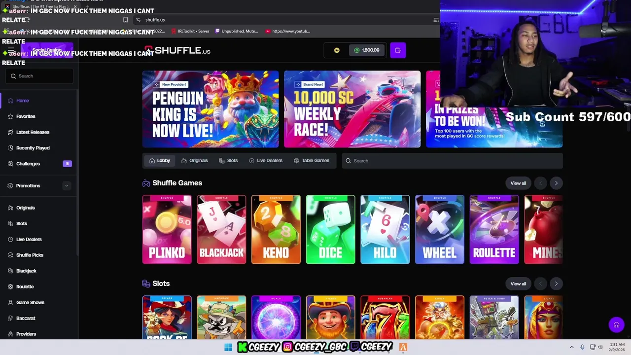This screenshot has width=631, height=355.
Task: Open the Plinko game tile
Action: [x=167, y=229]
